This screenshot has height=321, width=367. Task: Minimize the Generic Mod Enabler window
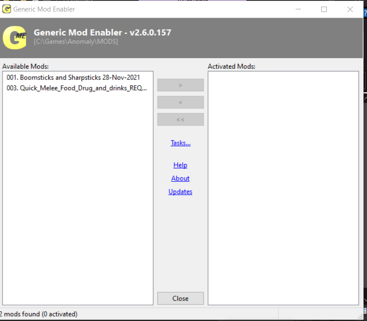coord(298,9)
